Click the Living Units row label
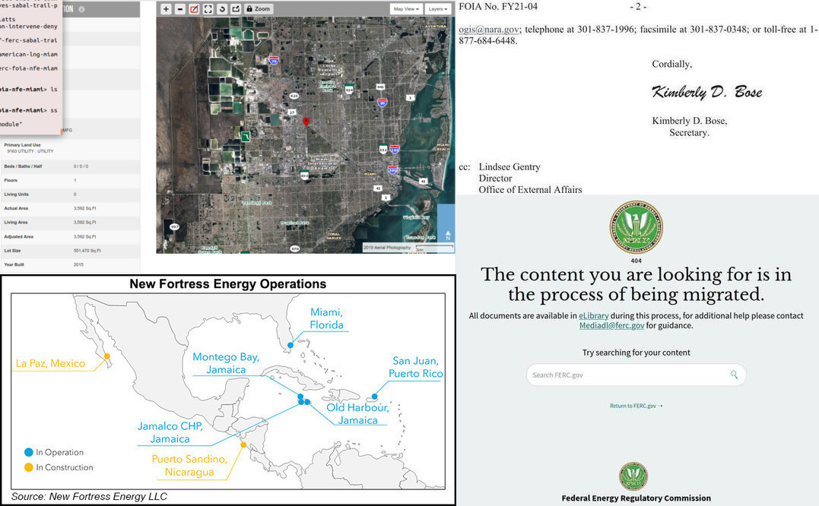Image resolution: width=819 pixels, height=506 pixels. point(17,194)
